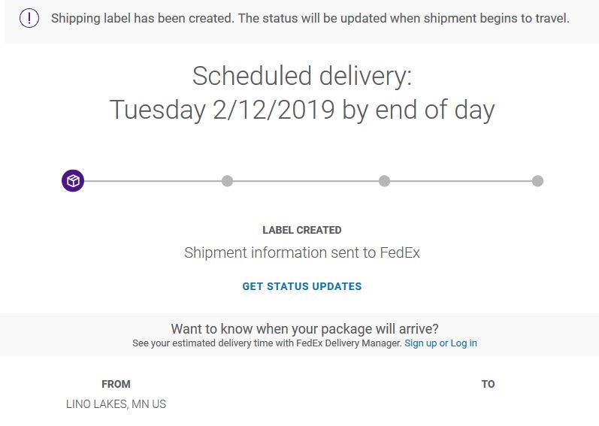The height and width of the screenshot is (426, 599).
Task: Click progress line between third and final steps
Action: tap(461, 181)
